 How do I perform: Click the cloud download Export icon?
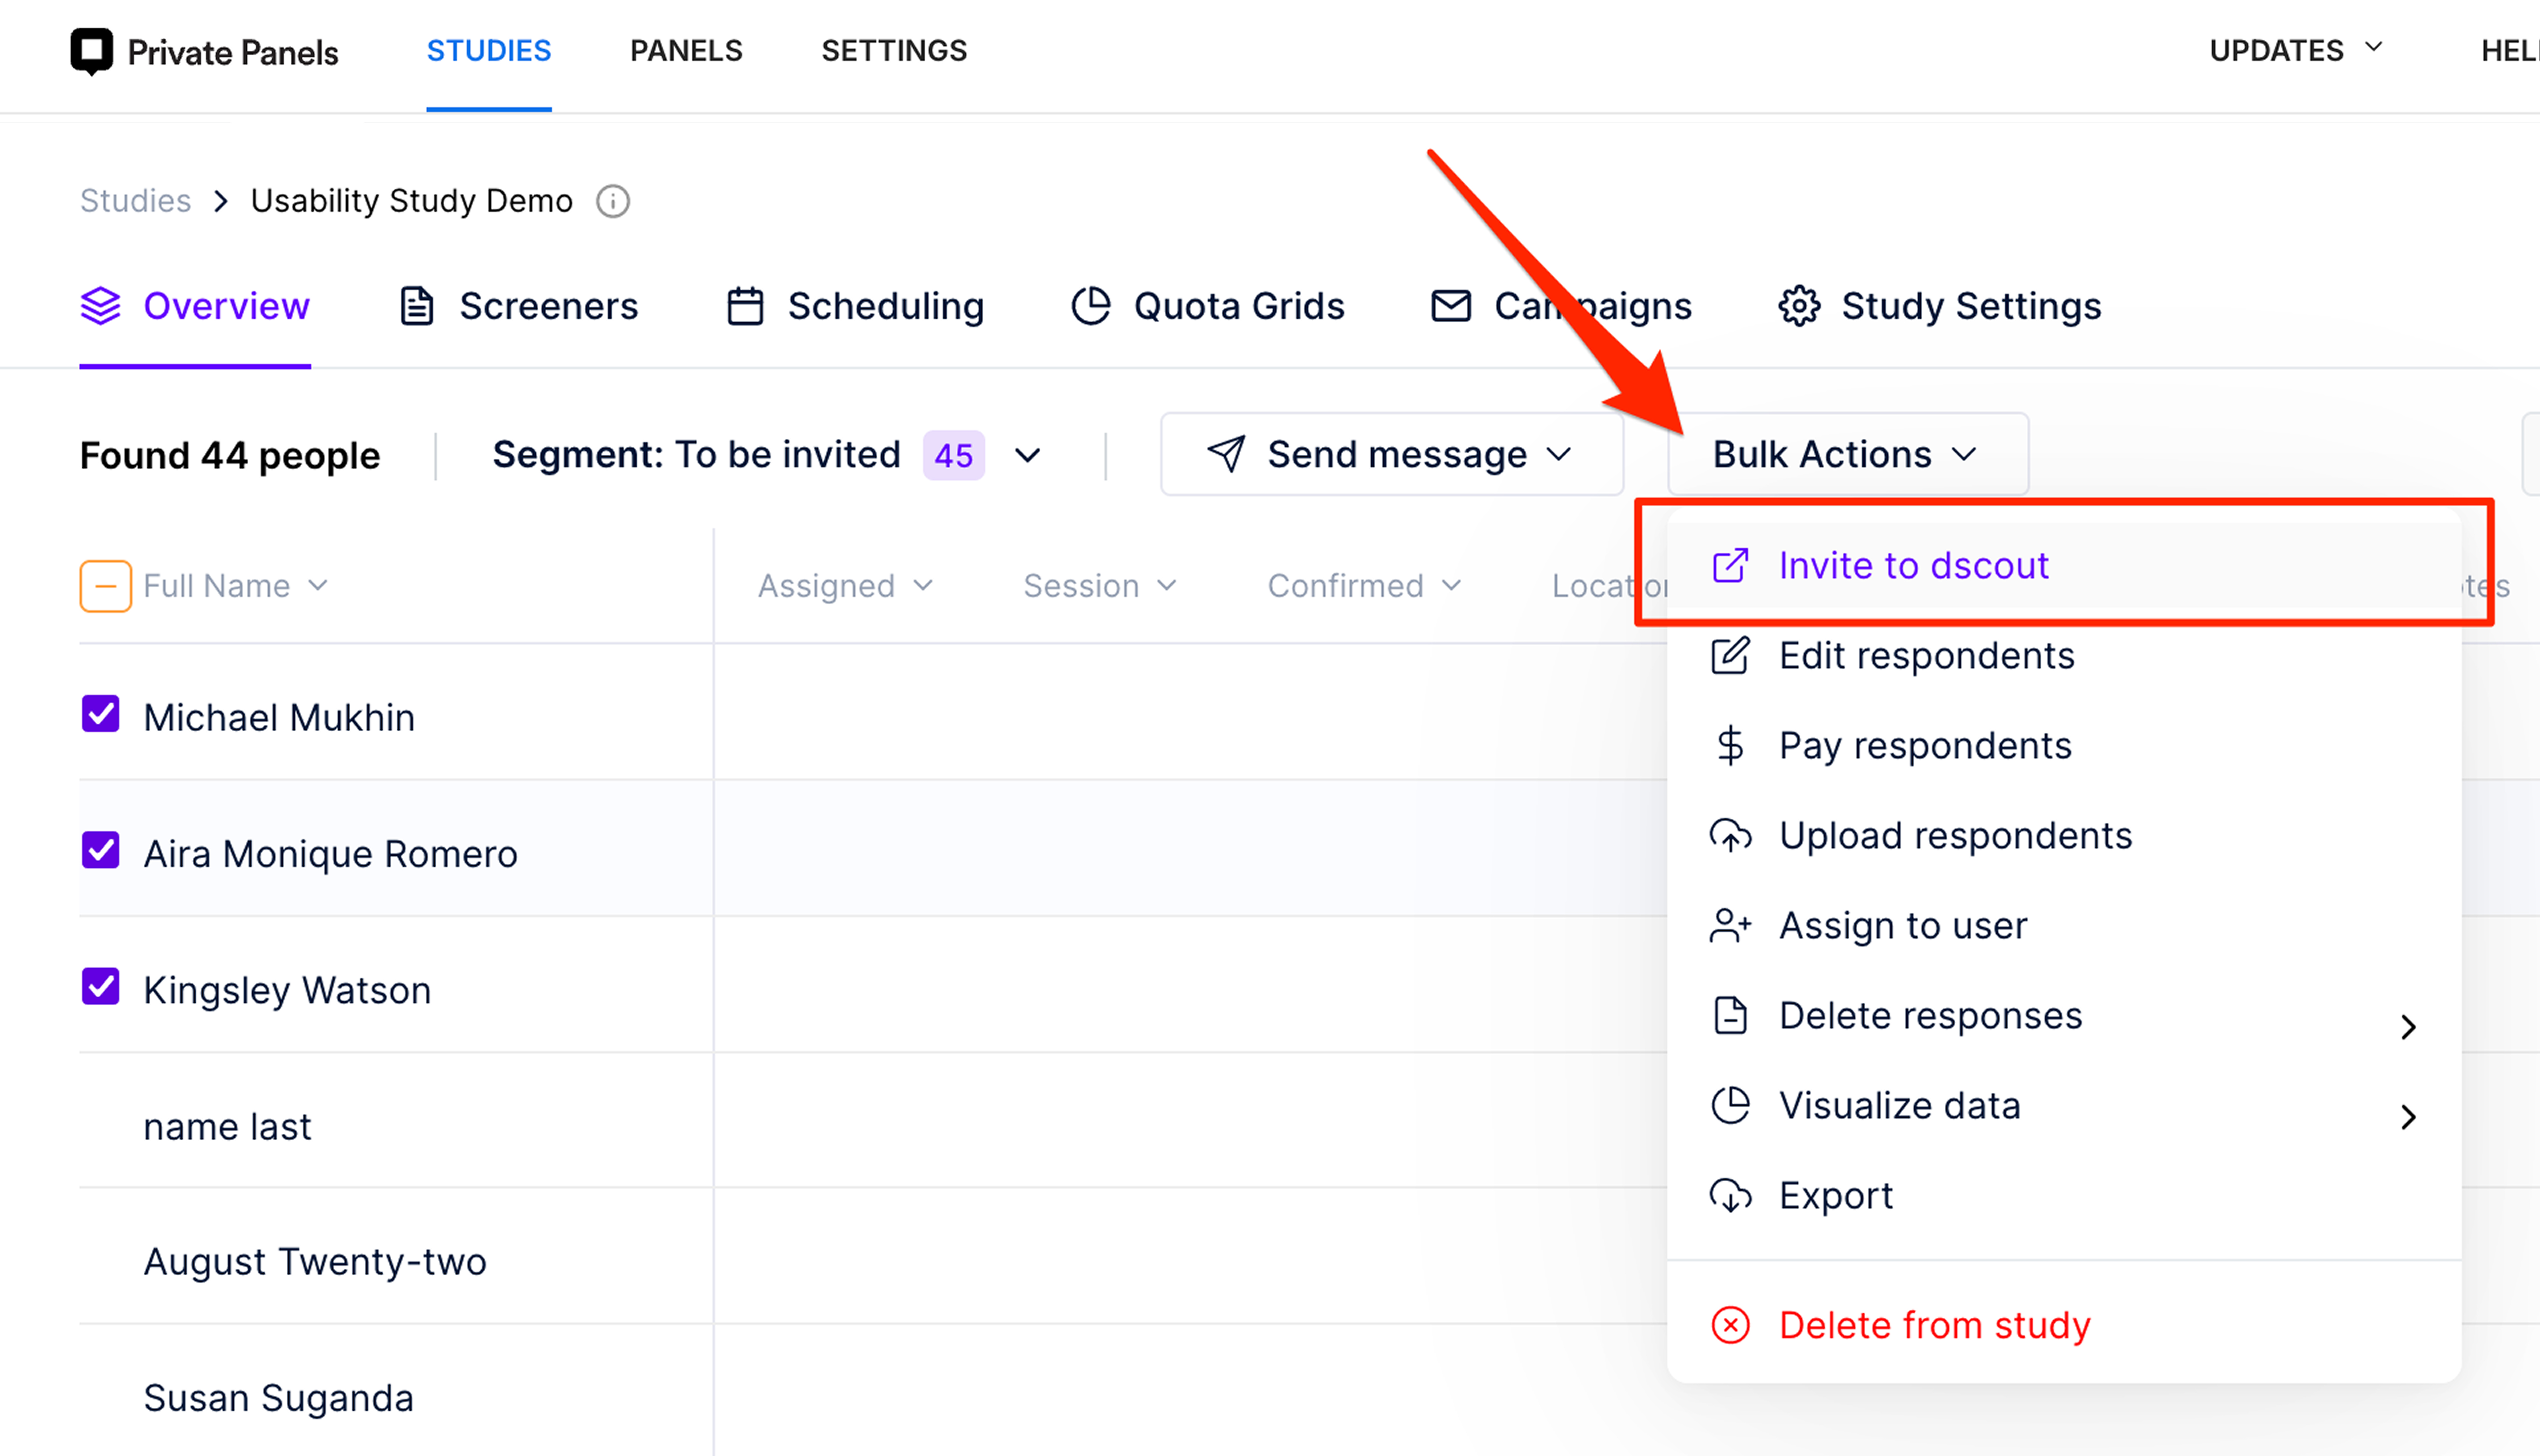click(1731, 1196)
